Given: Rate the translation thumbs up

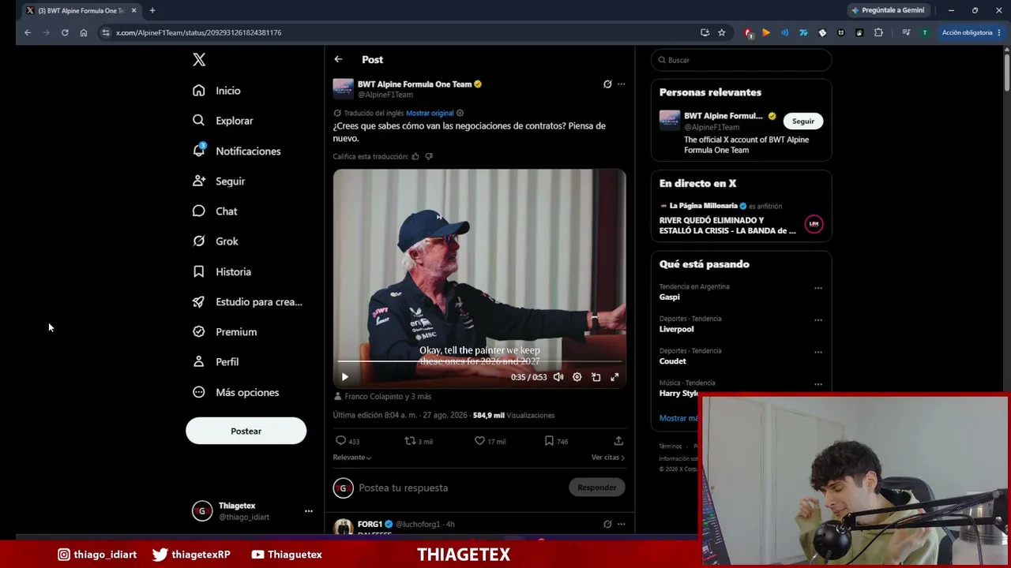Looking at the screenshot, I should coord(415,156).
